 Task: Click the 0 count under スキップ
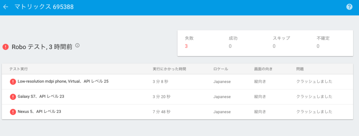[274, 46]
